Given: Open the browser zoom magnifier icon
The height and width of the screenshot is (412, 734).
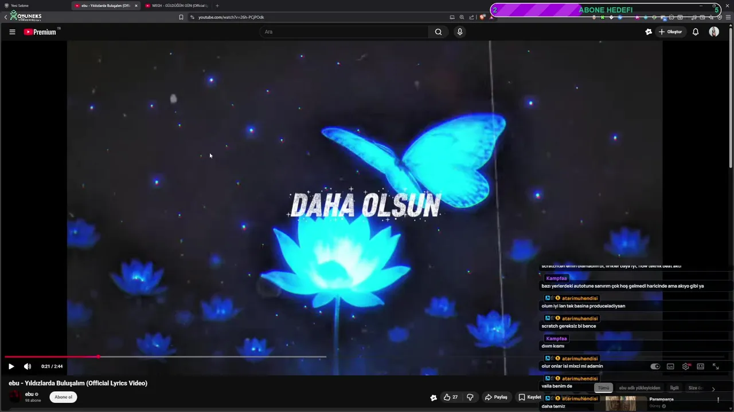Looking at the screenshot, I should pyautogui.click(x=462, y=17).
